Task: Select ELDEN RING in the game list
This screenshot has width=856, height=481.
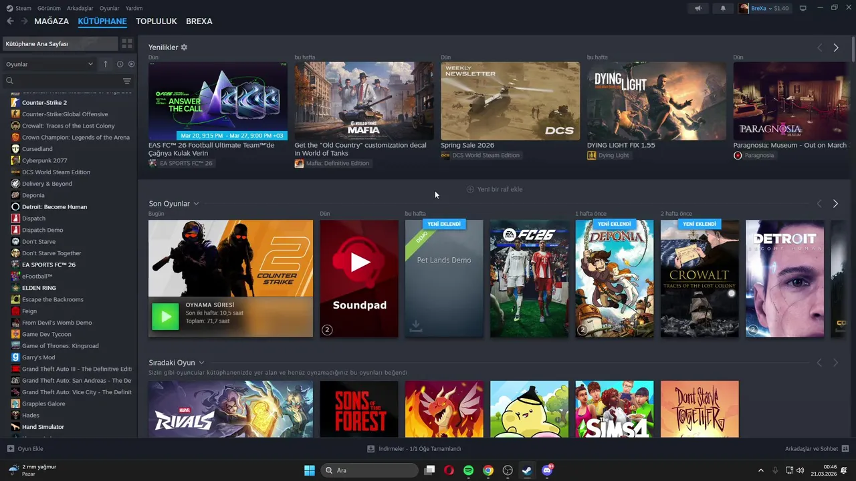Action: (39, 288)
